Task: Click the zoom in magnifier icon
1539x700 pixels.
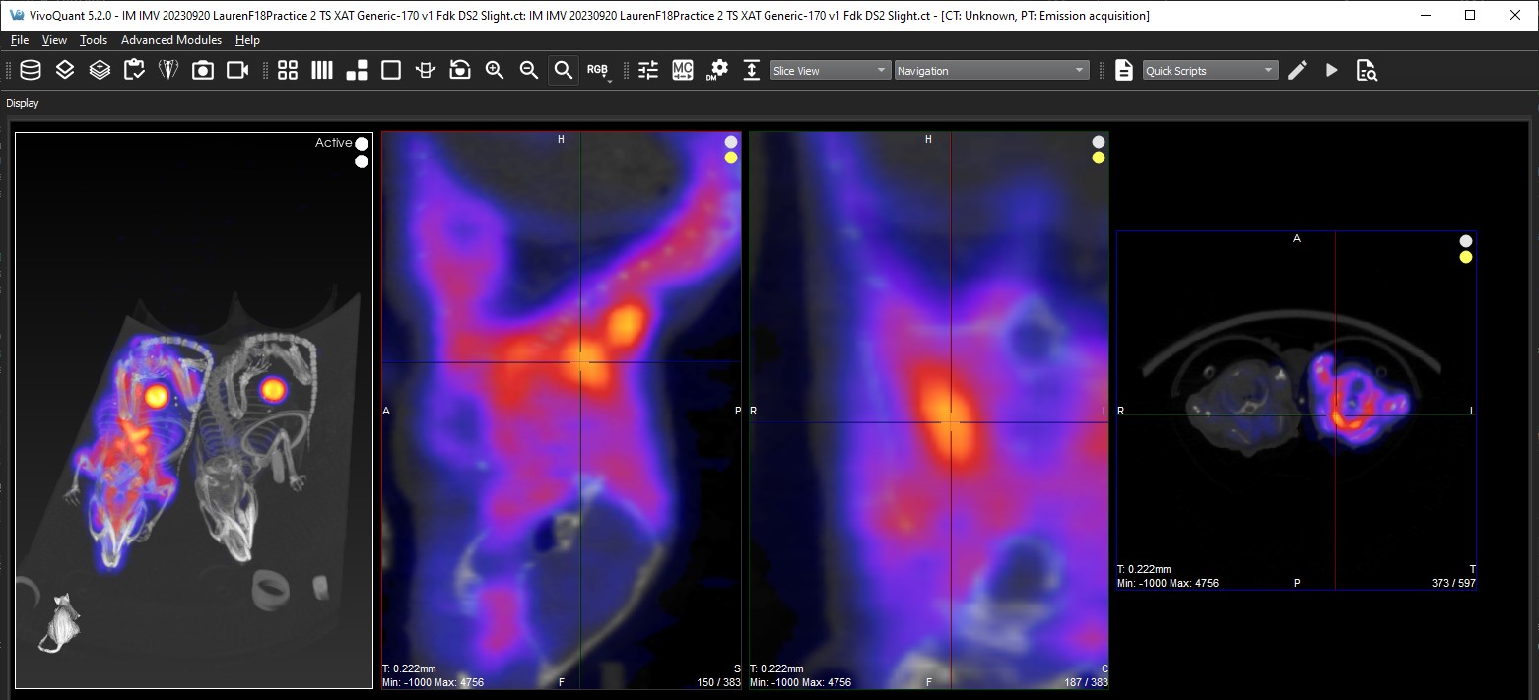Action: pos(495,70)
